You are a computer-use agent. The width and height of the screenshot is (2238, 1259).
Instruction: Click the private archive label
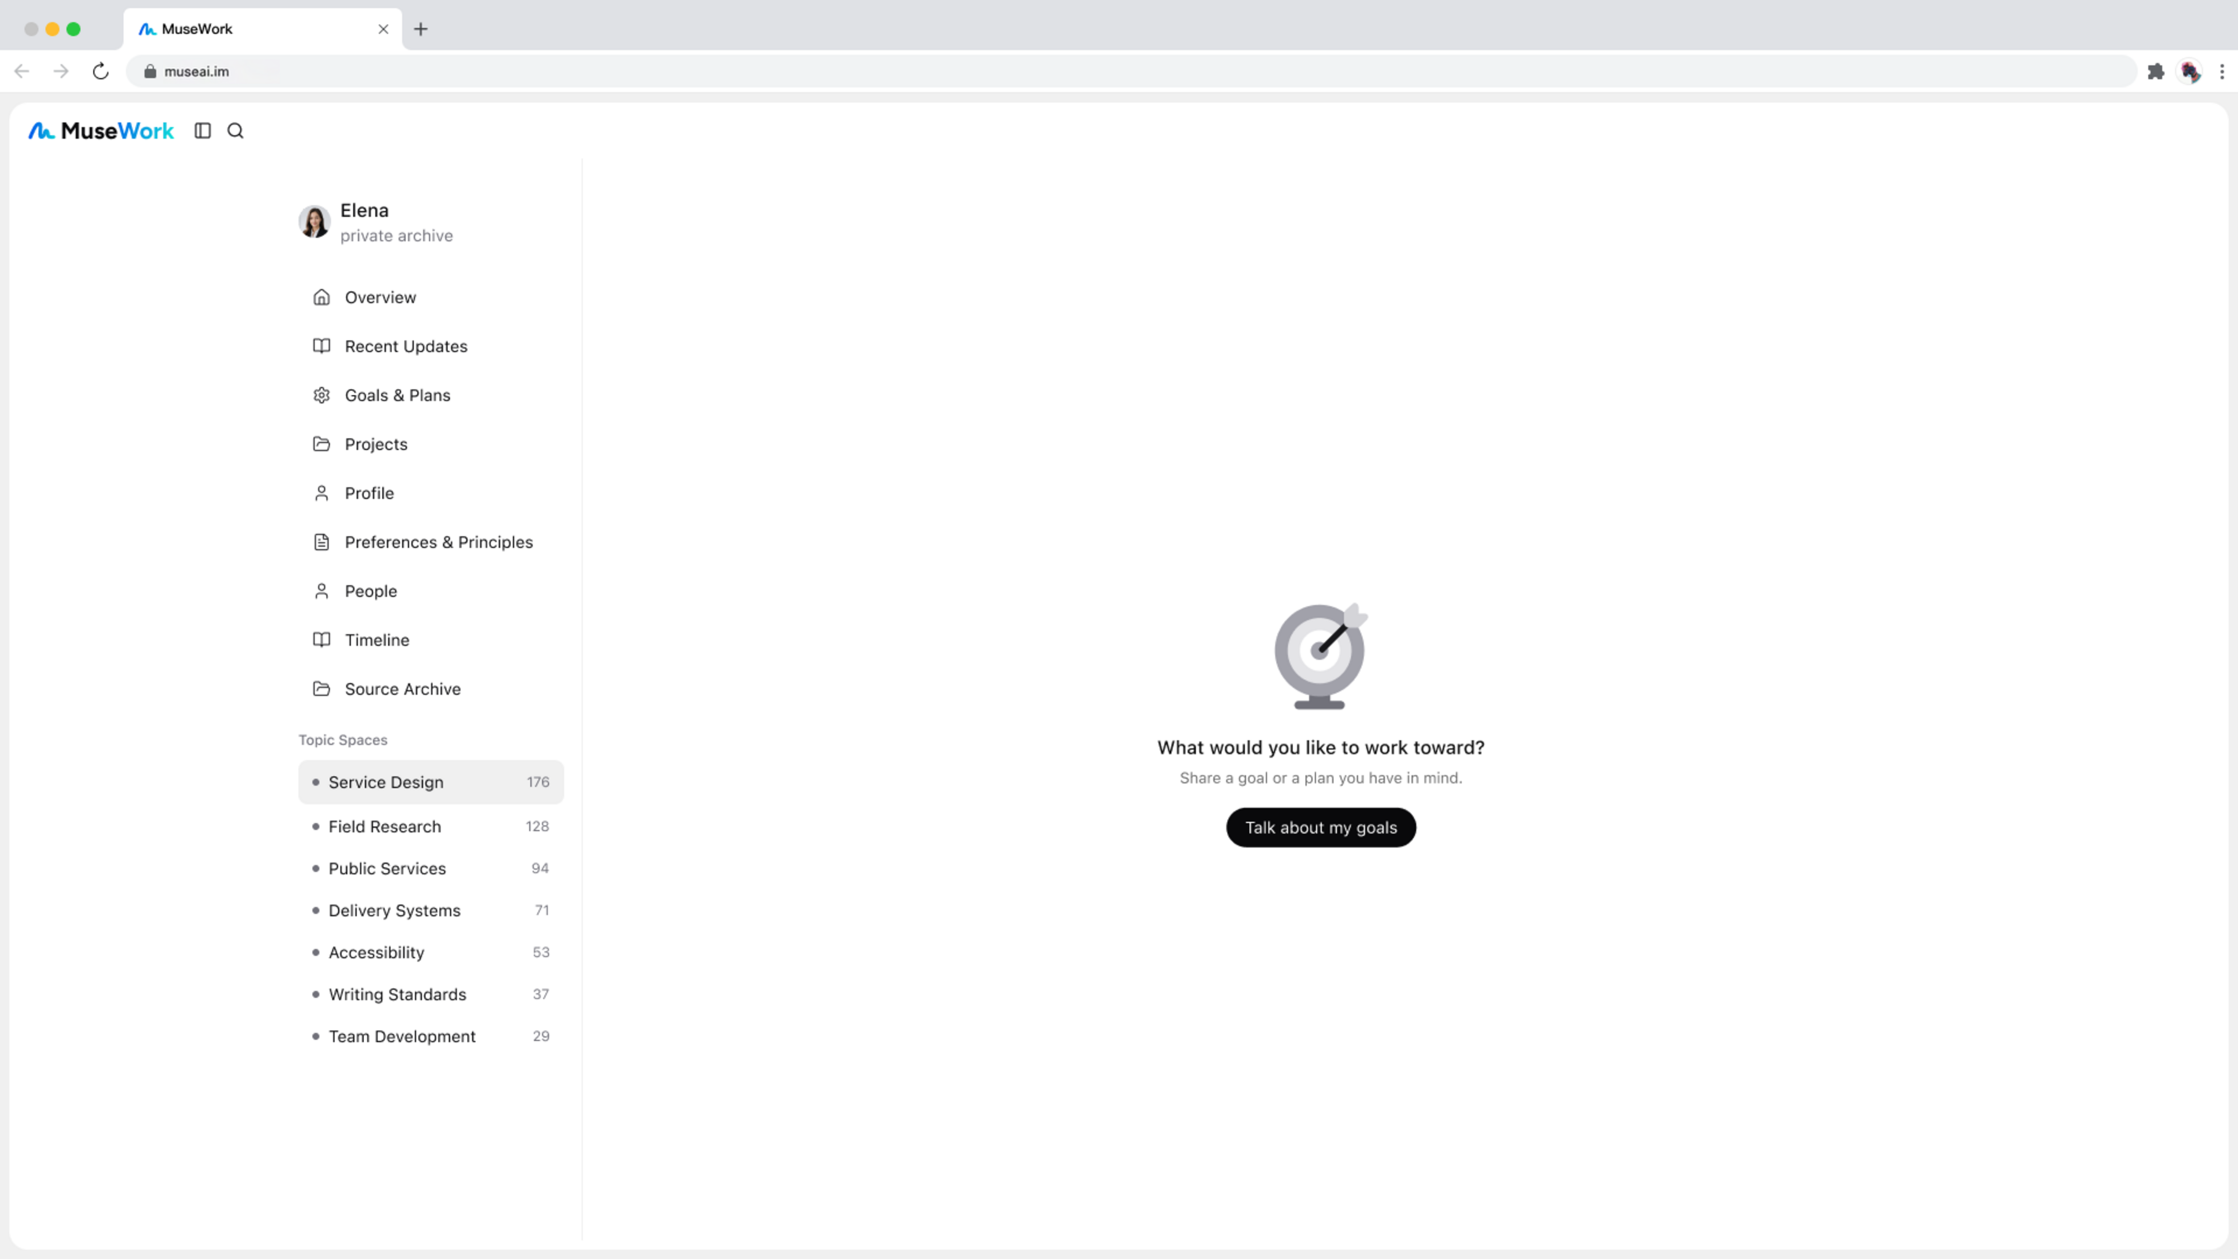(396, 235)
